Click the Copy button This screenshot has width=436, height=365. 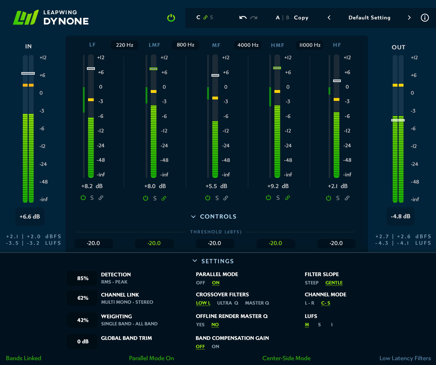coord(301,17)
